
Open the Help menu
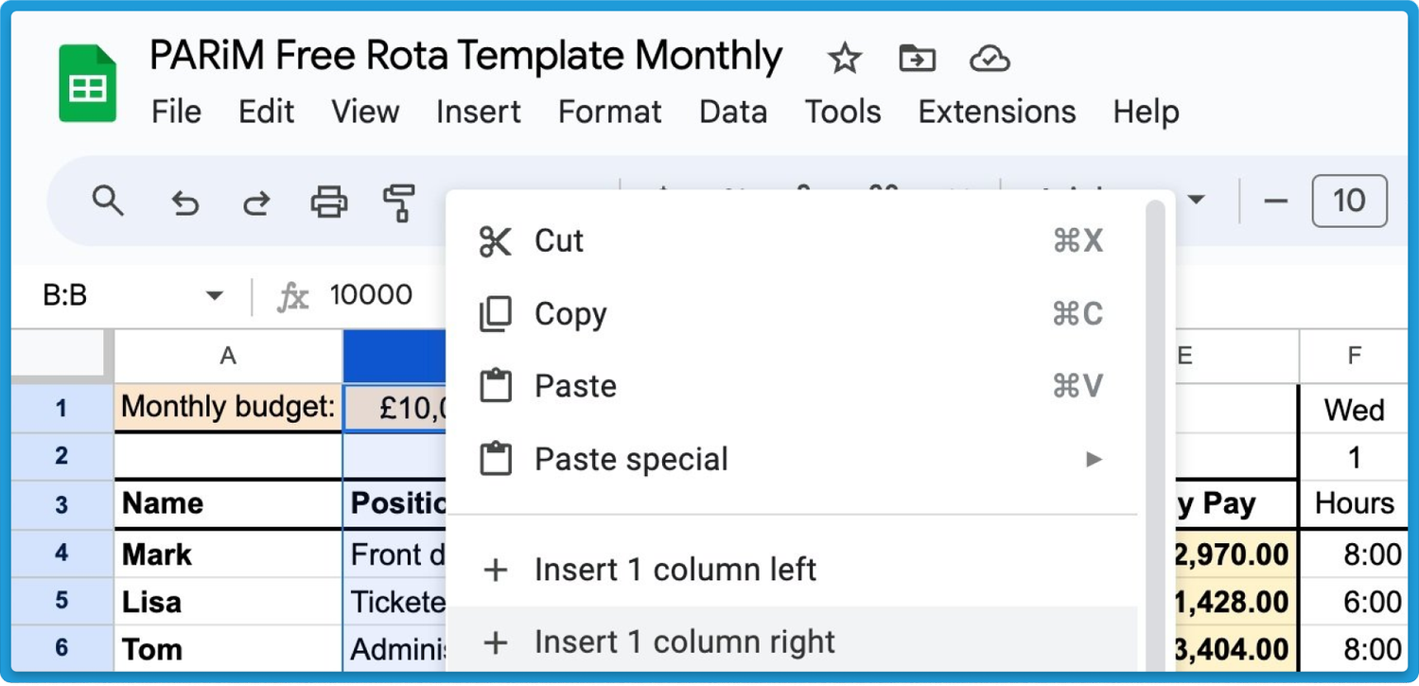point(1145,112)
